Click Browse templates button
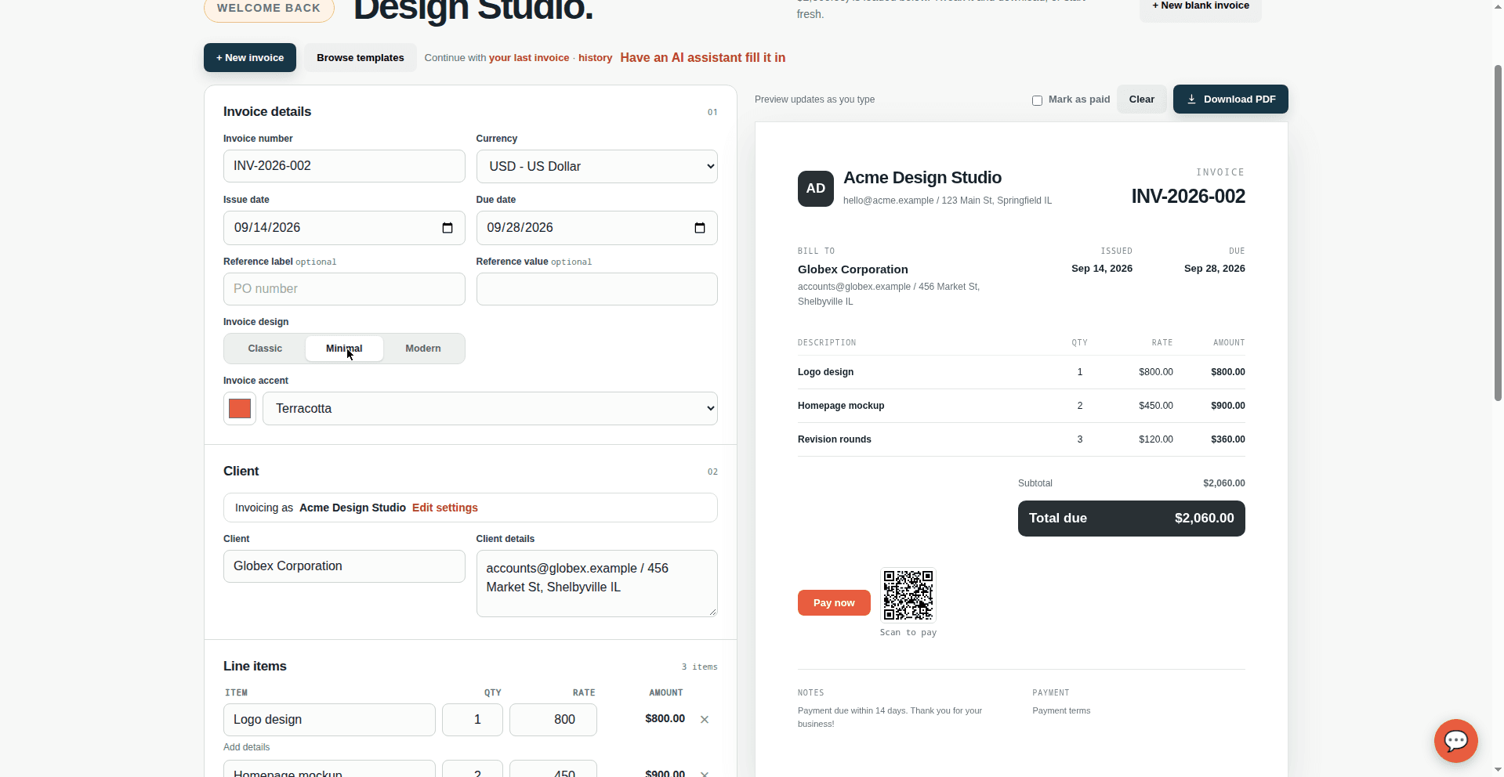Viewport: 1504px width, 777px height. [361, 58]
